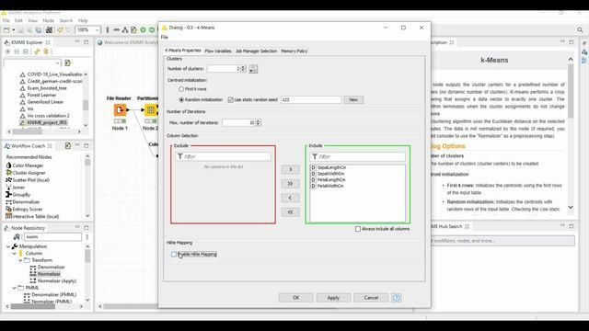This screenshot has height=331, width=589.
Task: Switch to the Memory Policy tab
Action: click(x=294, y=51)
